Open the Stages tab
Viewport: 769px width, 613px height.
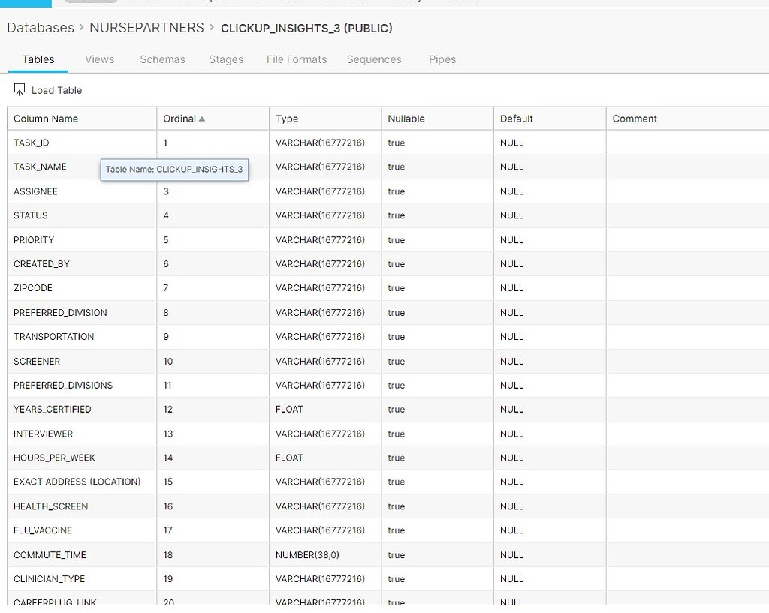pyautogui.click(x=226, y=59)
